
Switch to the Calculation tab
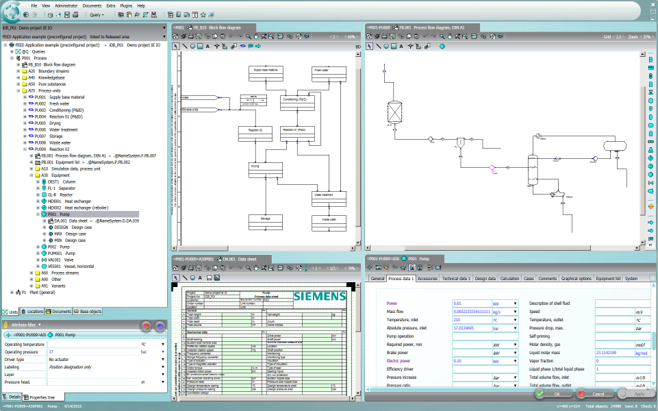(x=509, y=278)
